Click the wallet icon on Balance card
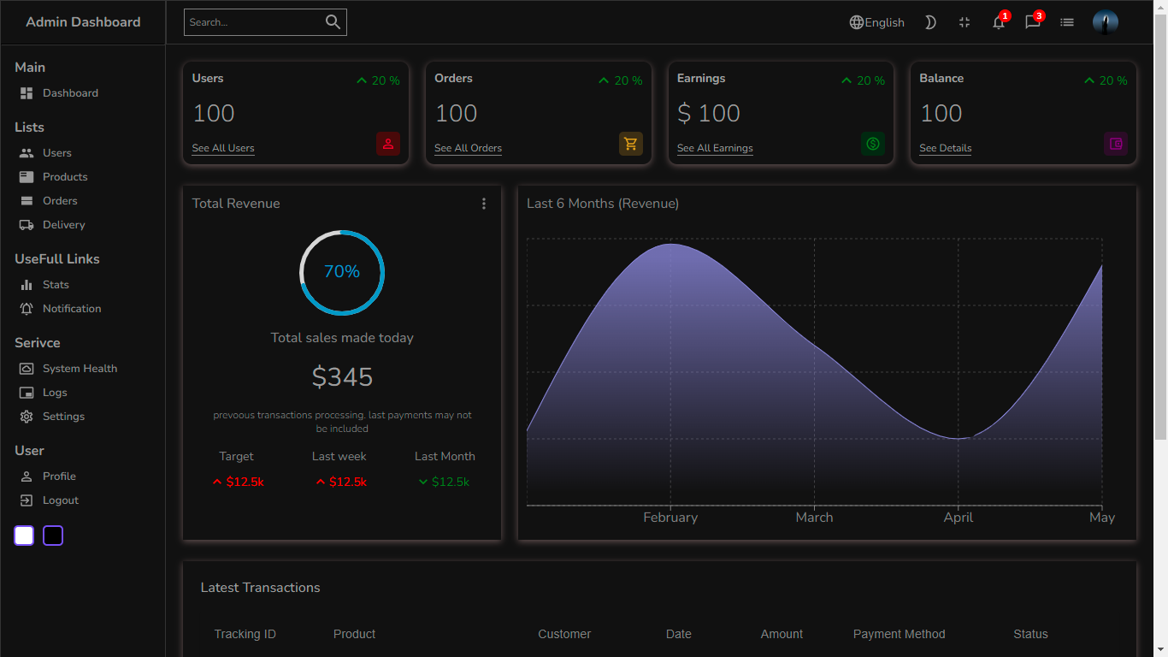Screen dimensions: 1168x657 click(x=1116, y=144)
